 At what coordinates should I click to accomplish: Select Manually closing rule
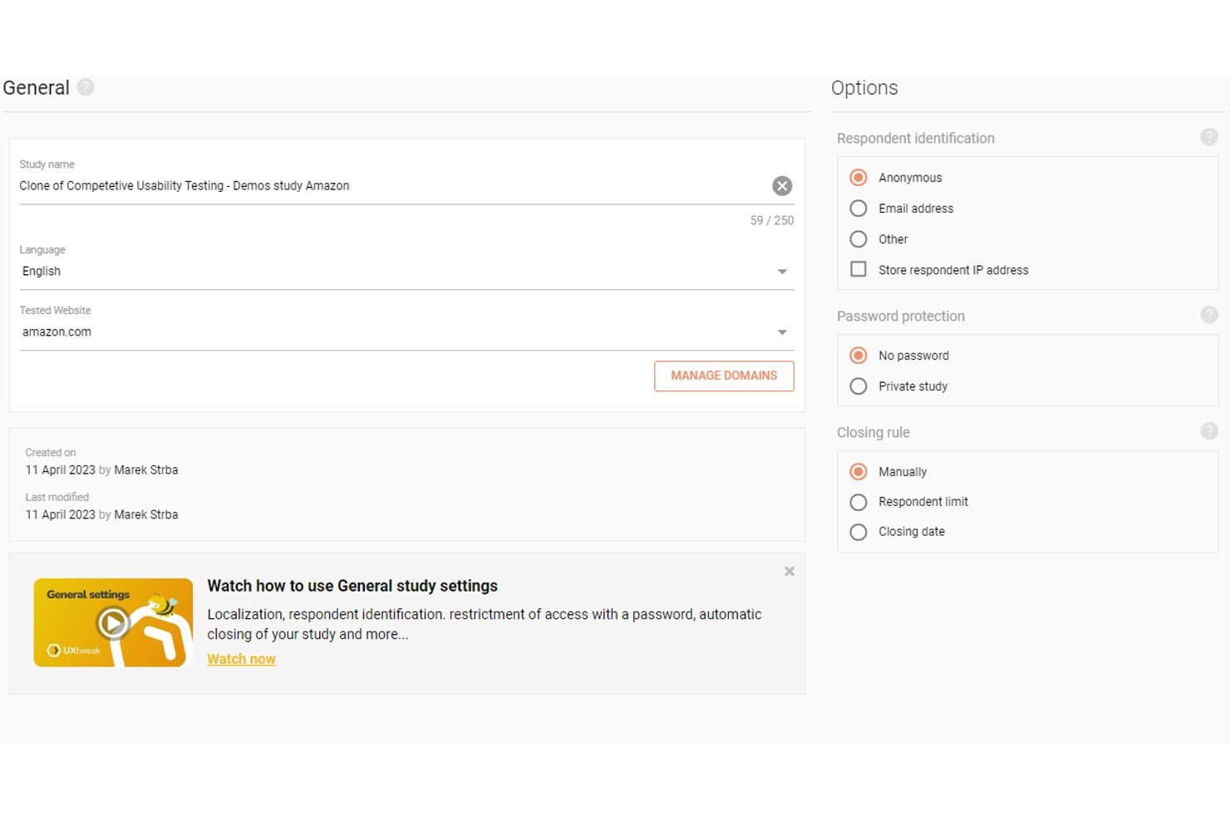click(859, 472)
